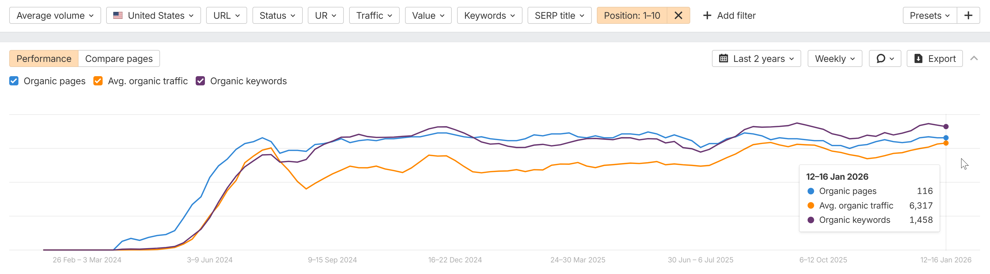Screen dimensions: 990x274
Task: Open the SERP title filter dropdown
Action: 559,15
